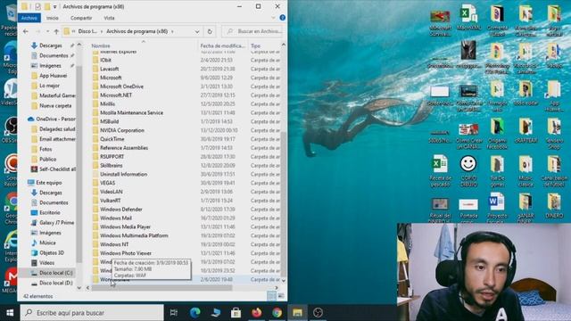Image resolution: width=571 pixels, height=321 pixels.
Task: Go up one folder level
Action: (x=56, y=32)
